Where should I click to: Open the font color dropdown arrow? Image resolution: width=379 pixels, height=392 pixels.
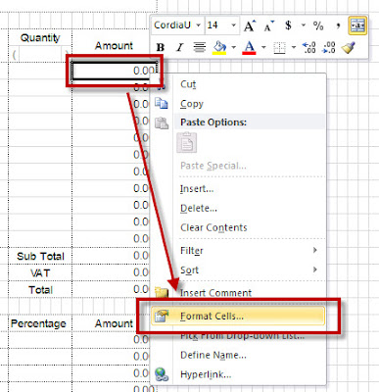pyautogui.click(x=263, y=48)
